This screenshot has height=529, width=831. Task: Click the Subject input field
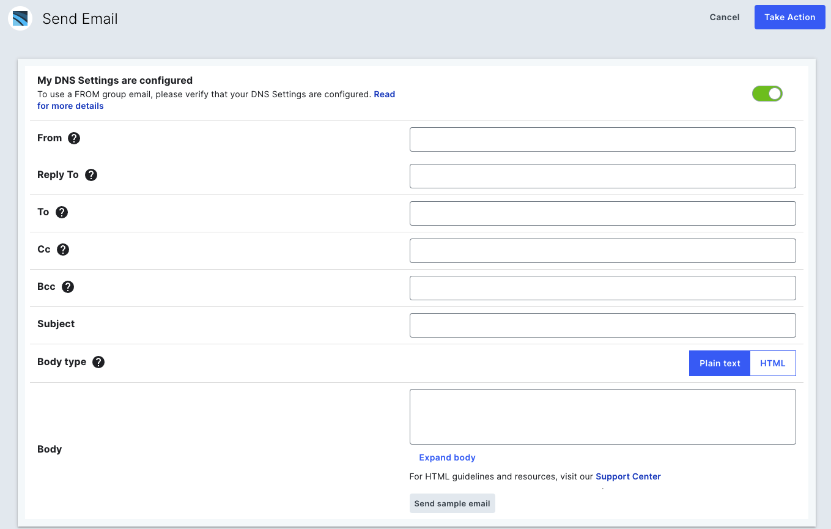point(602,325)
